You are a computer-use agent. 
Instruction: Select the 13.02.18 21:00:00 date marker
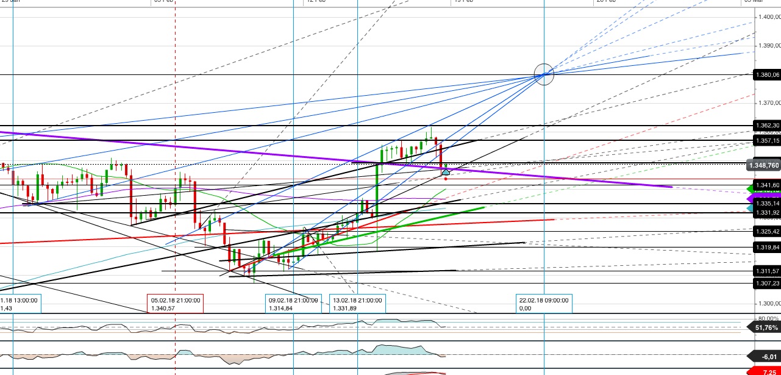tap(357, 304)
